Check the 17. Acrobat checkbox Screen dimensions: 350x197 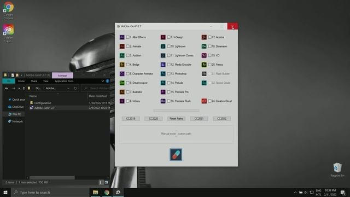point(210,37)
